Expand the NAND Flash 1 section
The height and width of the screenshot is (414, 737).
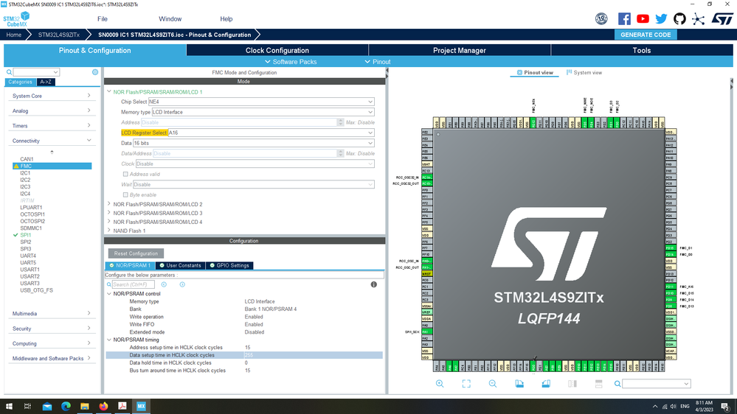[109, 231]
